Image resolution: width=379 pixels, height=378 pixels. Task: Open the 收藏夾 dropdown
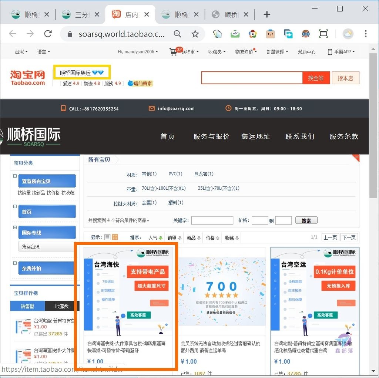point(217,52)
